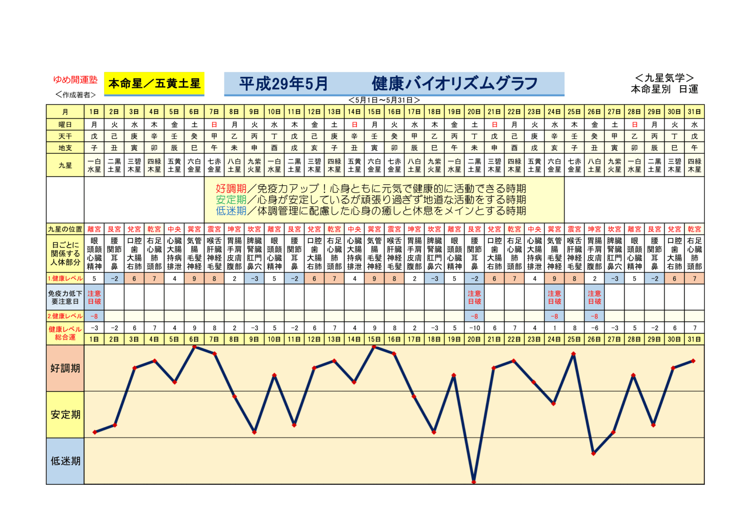Click the ＜九星気学＞ heading at top right
This screenshot has height=532, width=752.
[x=664, y=78]
